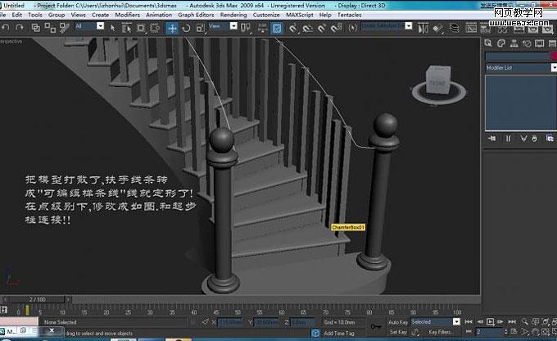
Task: Open the Rendering menu
Action: coord(233,15)
